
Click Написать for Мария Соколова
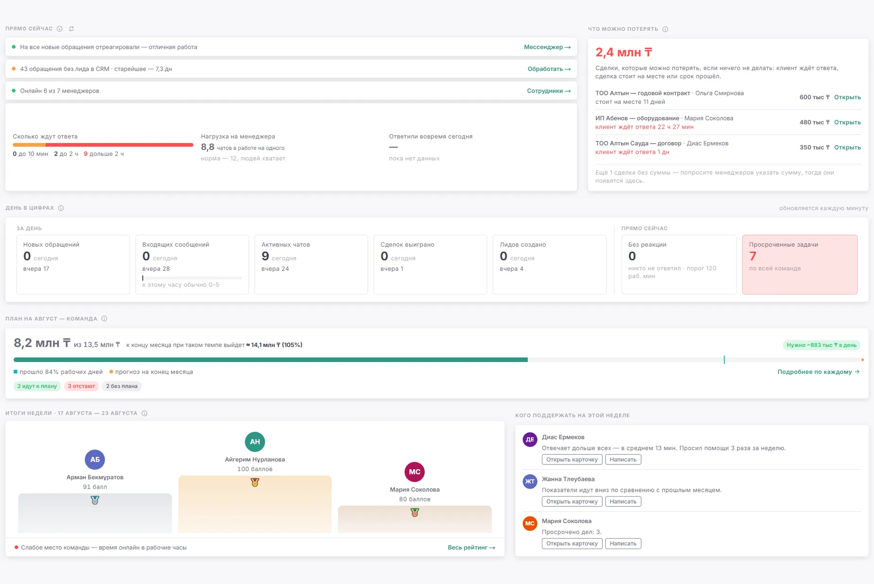pyautogui.click(x=623, y=544)
